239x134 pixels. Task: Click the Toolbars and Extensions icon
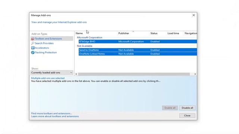click(x=32, y=39)
